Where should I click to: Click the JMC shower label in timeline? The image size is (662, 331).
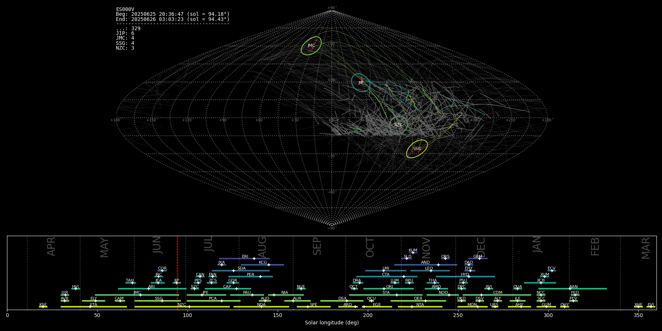[137, 293]
